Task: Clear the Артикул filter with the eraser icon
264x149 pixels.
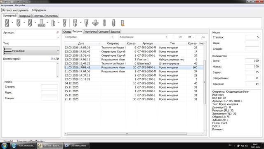Action: click(x=58, y=32)
